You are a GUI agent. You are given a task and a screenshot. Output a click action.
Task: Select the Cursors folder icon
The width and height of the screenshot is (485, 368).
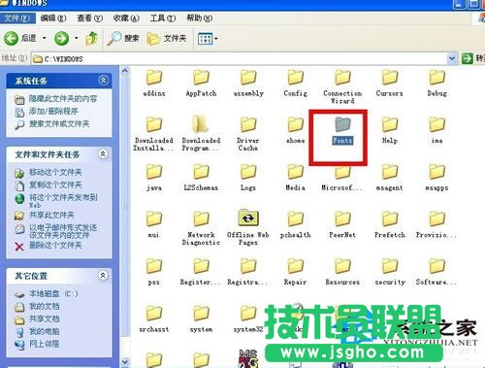(x=390, y=78)
